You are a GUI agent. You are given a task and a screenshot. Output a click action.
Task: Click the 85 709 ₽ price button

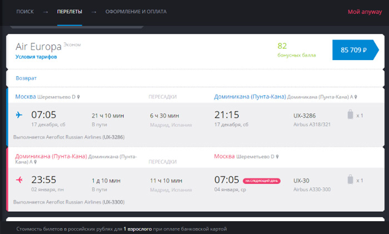click(355, 50)
